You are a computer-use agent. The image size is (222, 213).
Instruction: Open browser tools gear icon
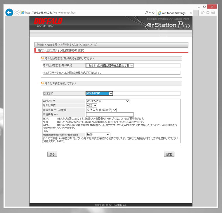pos(213,13)
